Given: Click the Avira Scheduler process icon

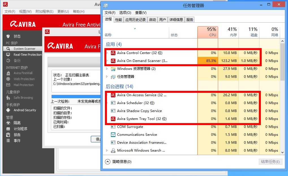Looking at the screenshot, I should [113, 103].
